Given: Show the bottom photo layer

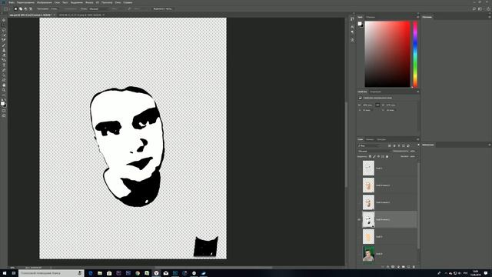Looking at the screenshot, I should [x=359, y=254].
